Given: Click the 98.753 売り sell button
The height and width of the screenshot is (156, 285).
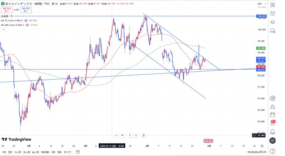Looking at the screenshot, I should click(7, 10).
